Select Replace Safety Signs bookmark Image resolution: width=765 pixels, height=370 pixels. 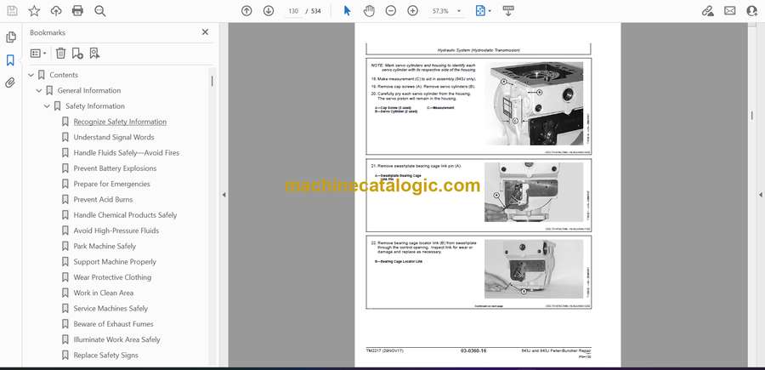(x=106, y=356)
